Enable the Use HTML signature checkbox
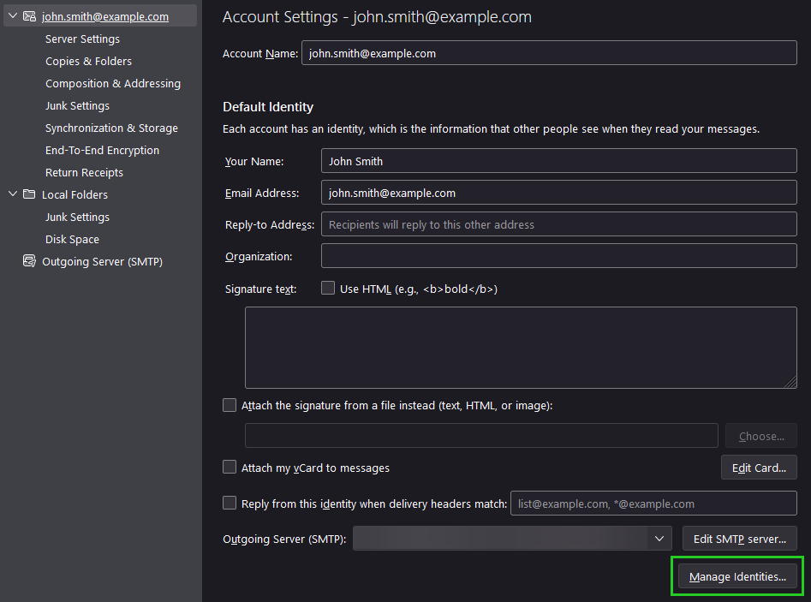The height and width of the screenshot is (602, 811). coord(328,289)
